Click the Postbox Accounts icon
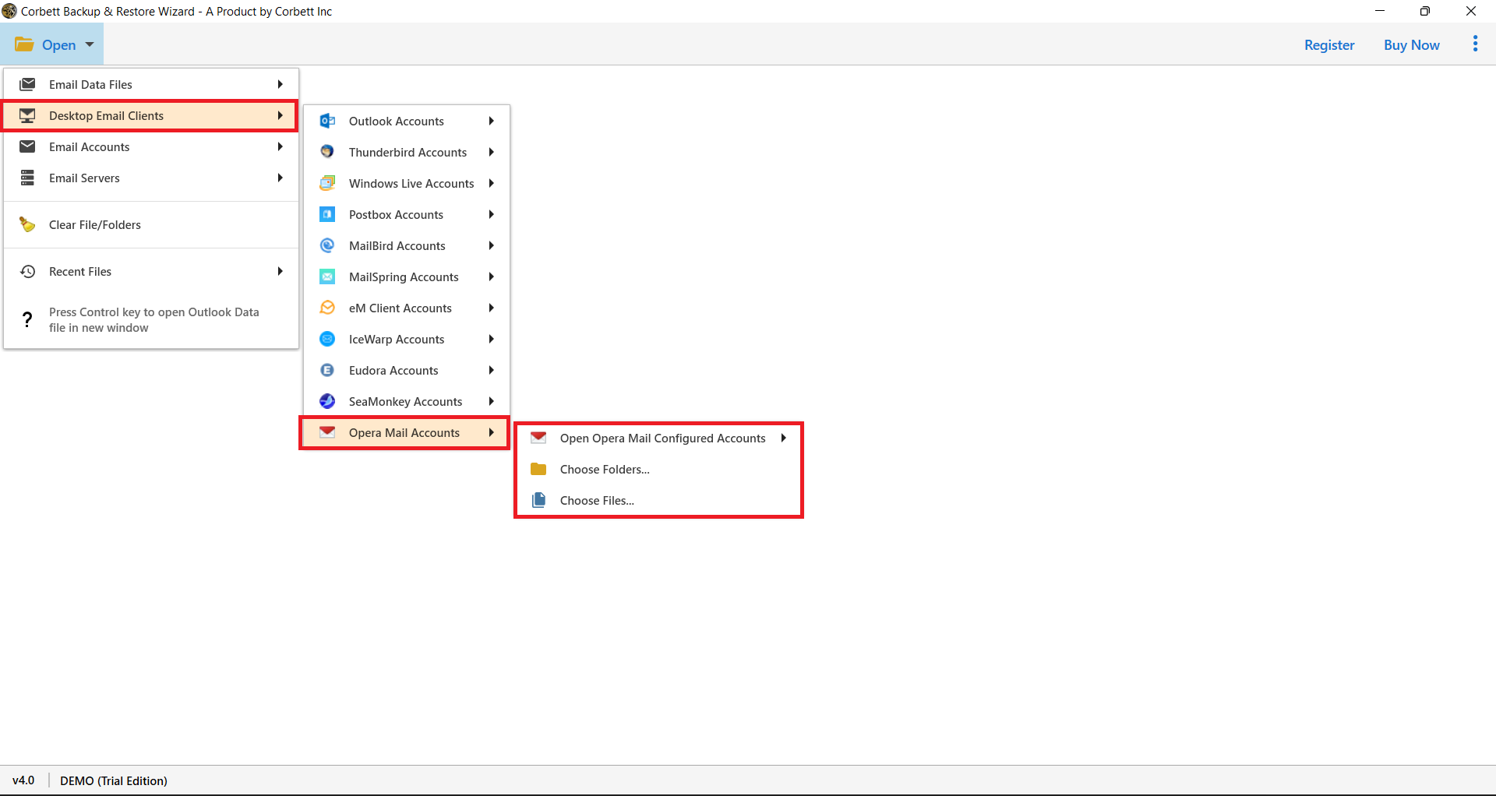This screenshot has height=796, width=1496. click(327, 214)
